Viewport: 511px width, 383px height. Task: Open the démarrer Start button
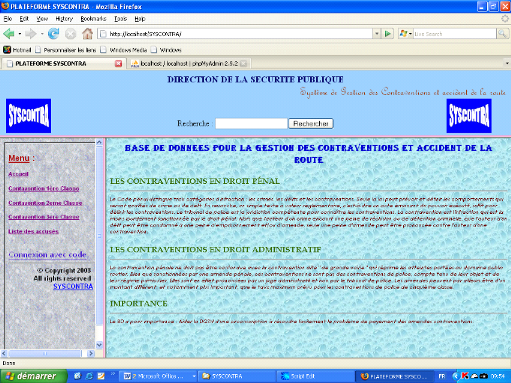[x=34, y=376]
